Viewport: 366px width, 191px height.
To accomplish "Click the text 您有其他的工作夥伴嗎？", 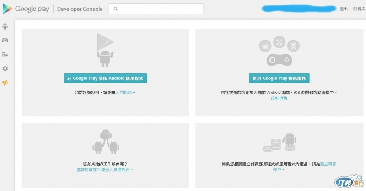I will pos(105,164).
